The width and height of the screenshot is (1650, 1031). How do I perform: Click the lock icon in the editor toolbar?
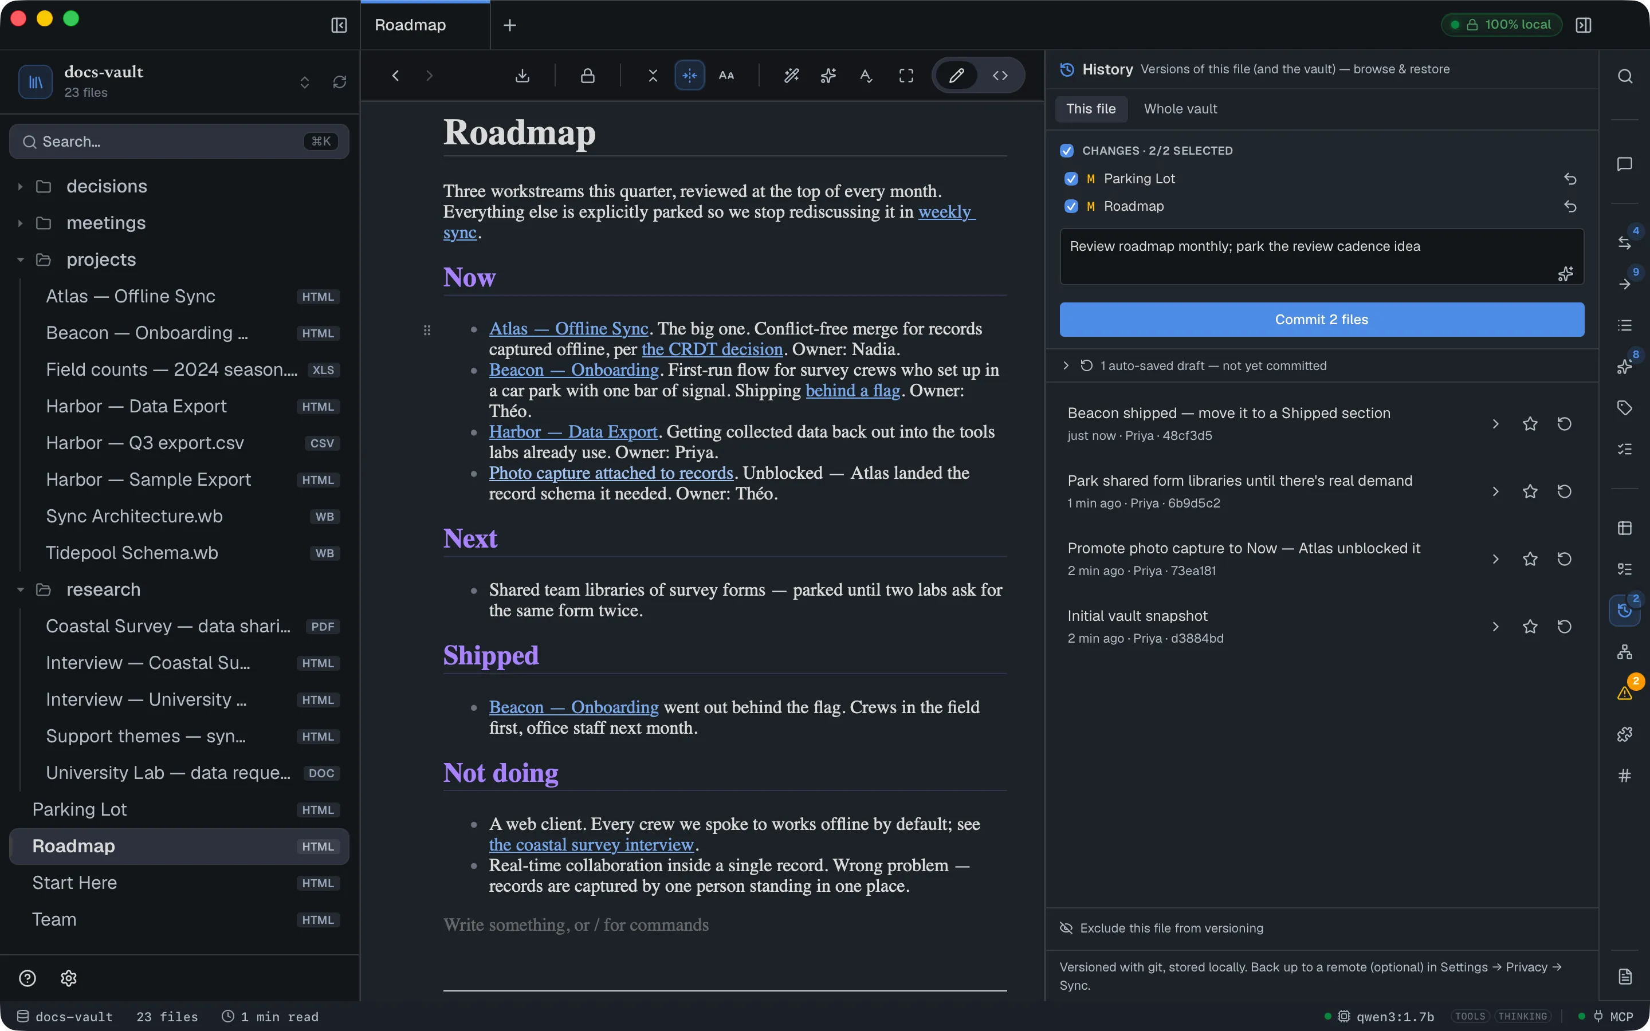pos(588,76)
